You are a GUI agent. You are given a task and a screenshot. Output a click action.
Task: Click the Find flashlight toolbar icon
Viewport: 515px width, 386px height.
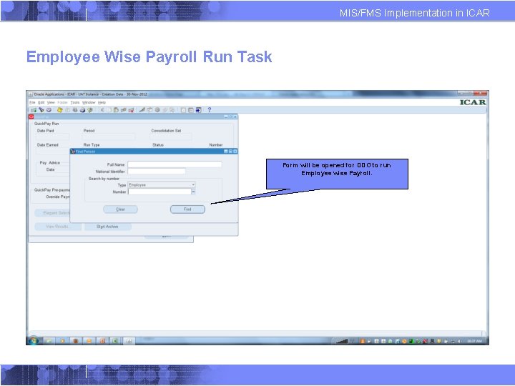[41, 110]
